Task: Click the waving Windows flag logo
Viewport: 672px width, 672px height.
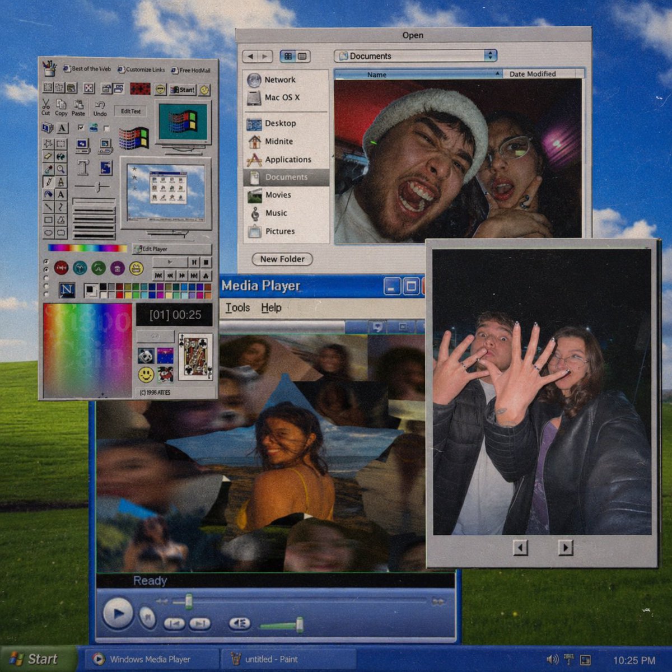Action: pos(134,138)
